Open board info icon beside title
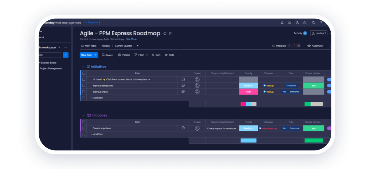The width and height of the screenshot is (370, 169). click(165, 33)
